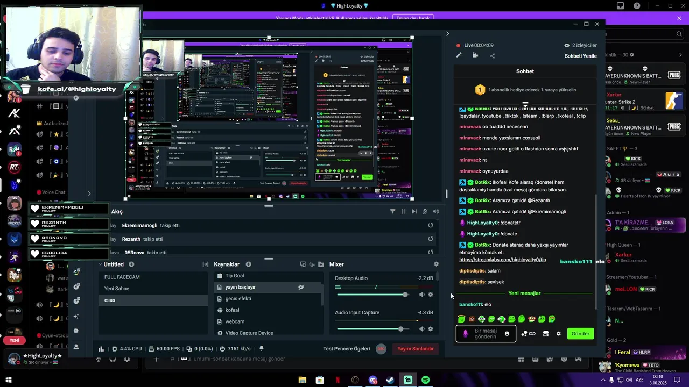
Task: Skip the current alert in Akış
Action: point(414,212)
